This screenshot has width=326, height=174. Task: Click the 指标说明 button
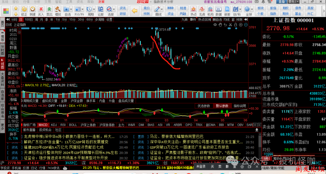(239, 106)
